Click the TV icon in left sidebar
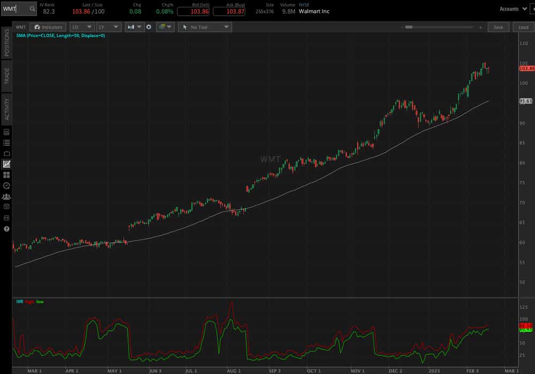Screen dimensions: 535x374 6,154
